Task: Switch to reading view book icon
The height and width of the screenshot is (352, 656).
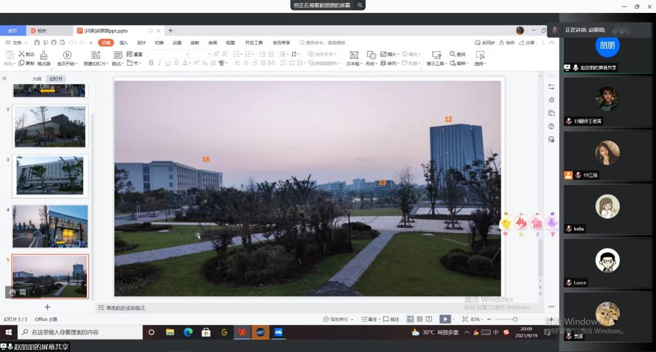Action: point(429,319)
